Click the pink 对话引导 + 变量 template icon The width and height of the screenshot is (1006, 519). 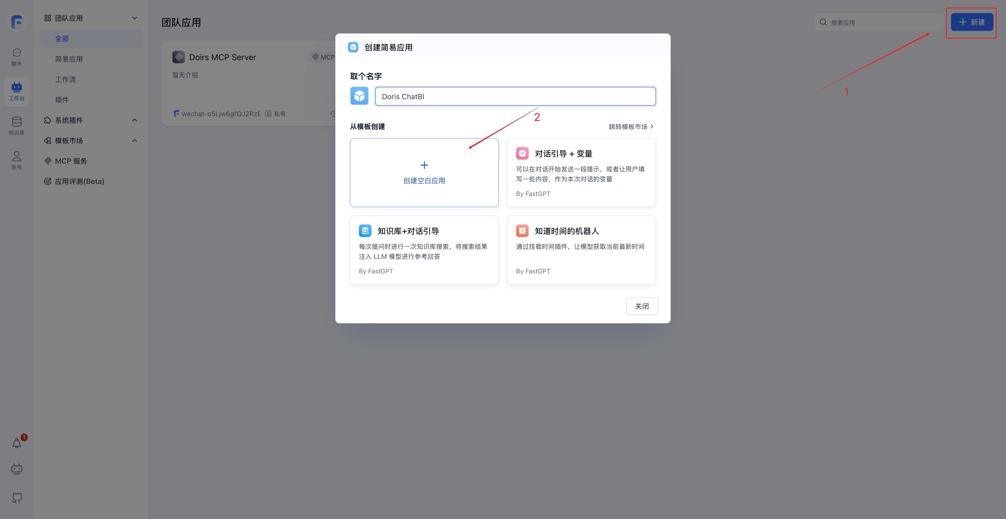[x=522, y=153]
